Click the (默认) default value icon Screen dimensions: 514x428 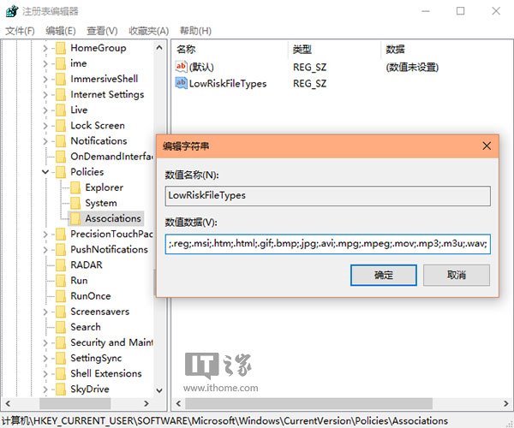(181, 66)
